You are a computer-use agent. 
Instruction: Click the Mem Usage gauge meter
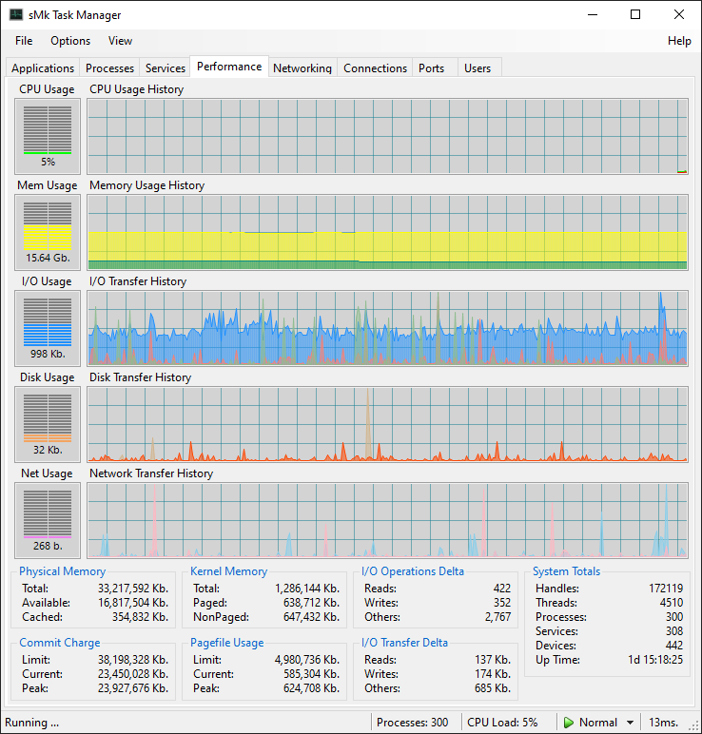click(x=48, y=232)
